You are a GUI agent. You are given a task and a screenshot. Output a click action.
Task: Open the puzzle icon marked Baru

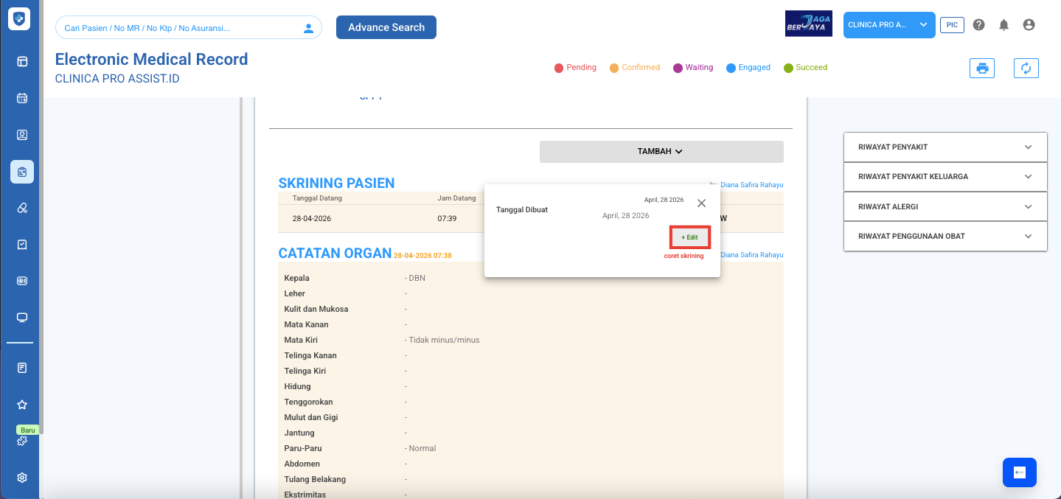22,441
